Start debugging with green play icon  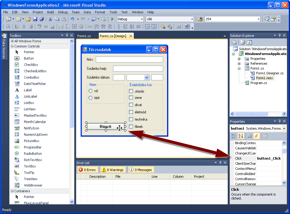click(x=112, y=19)
